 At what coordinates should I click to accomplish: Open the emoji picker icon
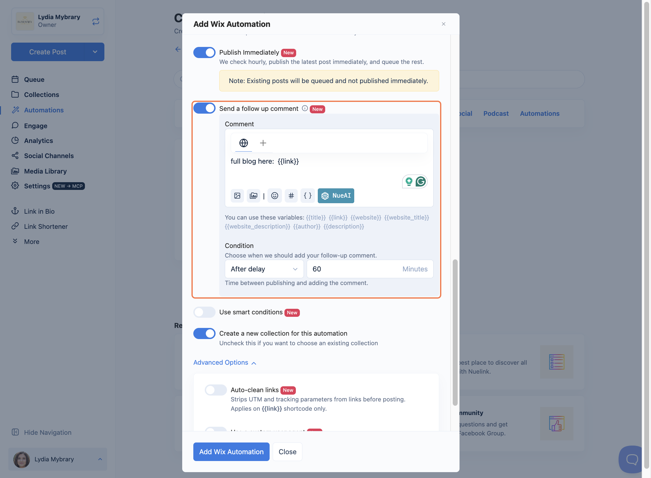tap(275, 195)
